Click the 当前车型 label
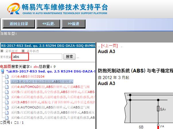Screen dimensions: 173x129 tap(9, 33)
